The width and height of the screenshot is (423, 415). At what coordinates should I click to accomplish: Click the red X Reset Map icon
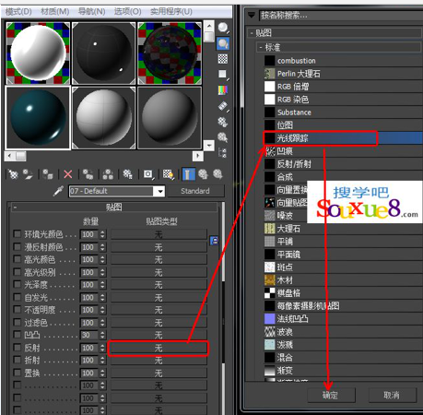(67, 174)
